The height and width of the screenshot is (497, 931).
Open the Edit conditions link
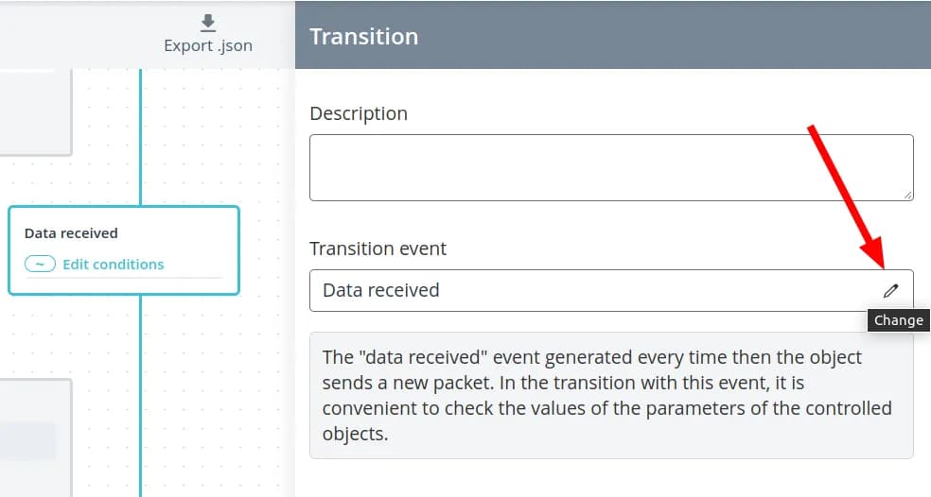113,265
